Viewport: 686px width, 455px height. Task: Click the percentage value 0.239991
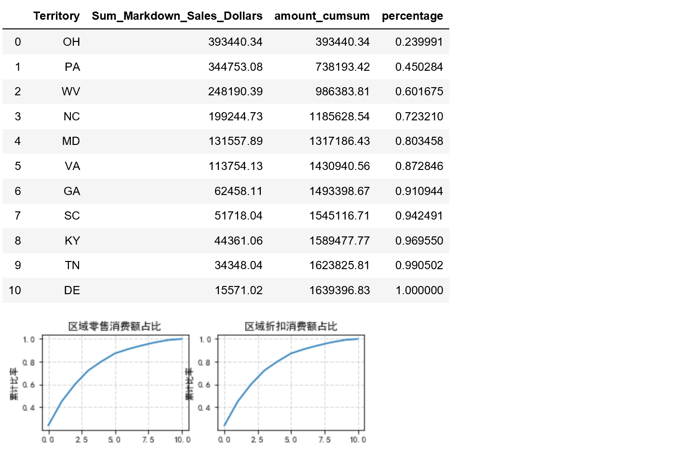click(419, 42)
